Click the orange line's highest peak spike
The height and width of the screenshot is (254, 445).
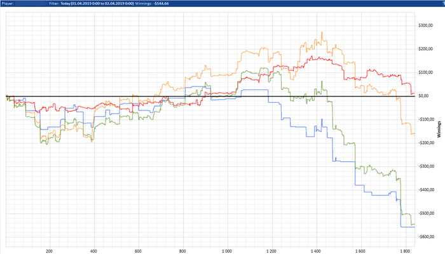tap(322, 33)
